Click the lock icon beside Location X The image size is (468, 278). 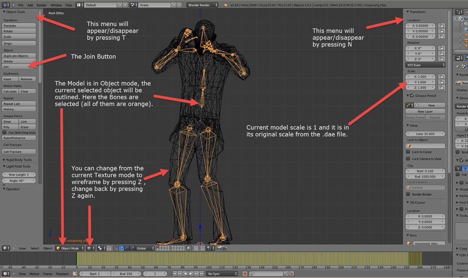pos(441,26)
